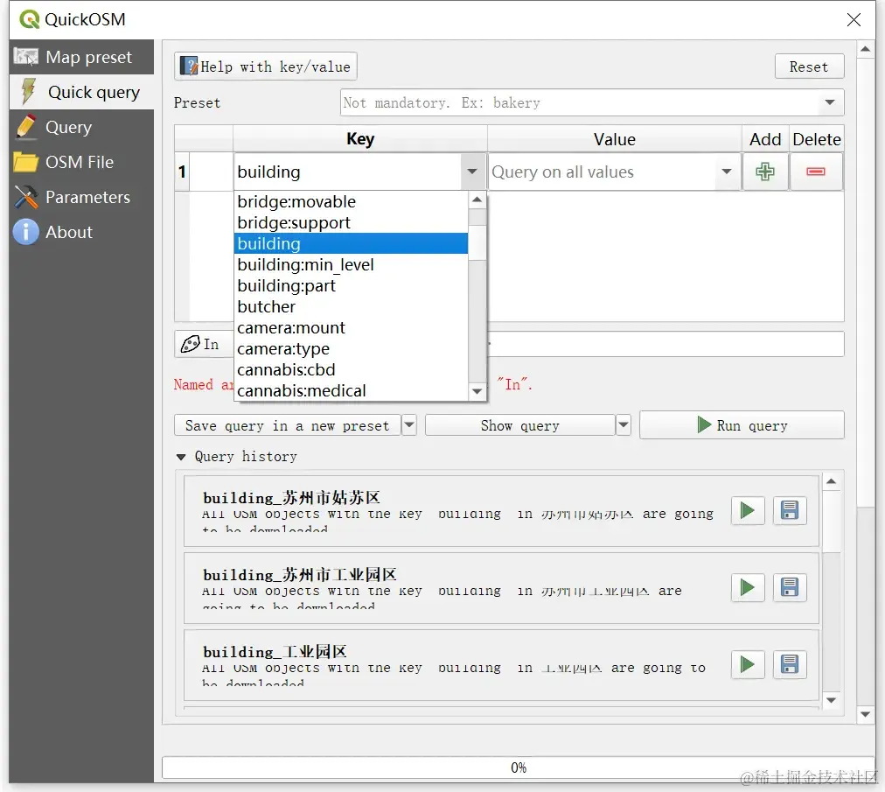Click the Reset button
The height and width of the screenshot is (792, 885).
[809, 67]
